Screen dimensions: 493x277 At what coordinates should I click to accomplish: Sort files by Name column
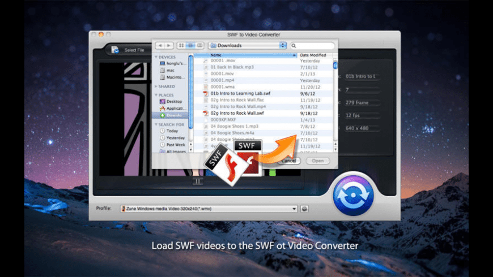(245, 55)
